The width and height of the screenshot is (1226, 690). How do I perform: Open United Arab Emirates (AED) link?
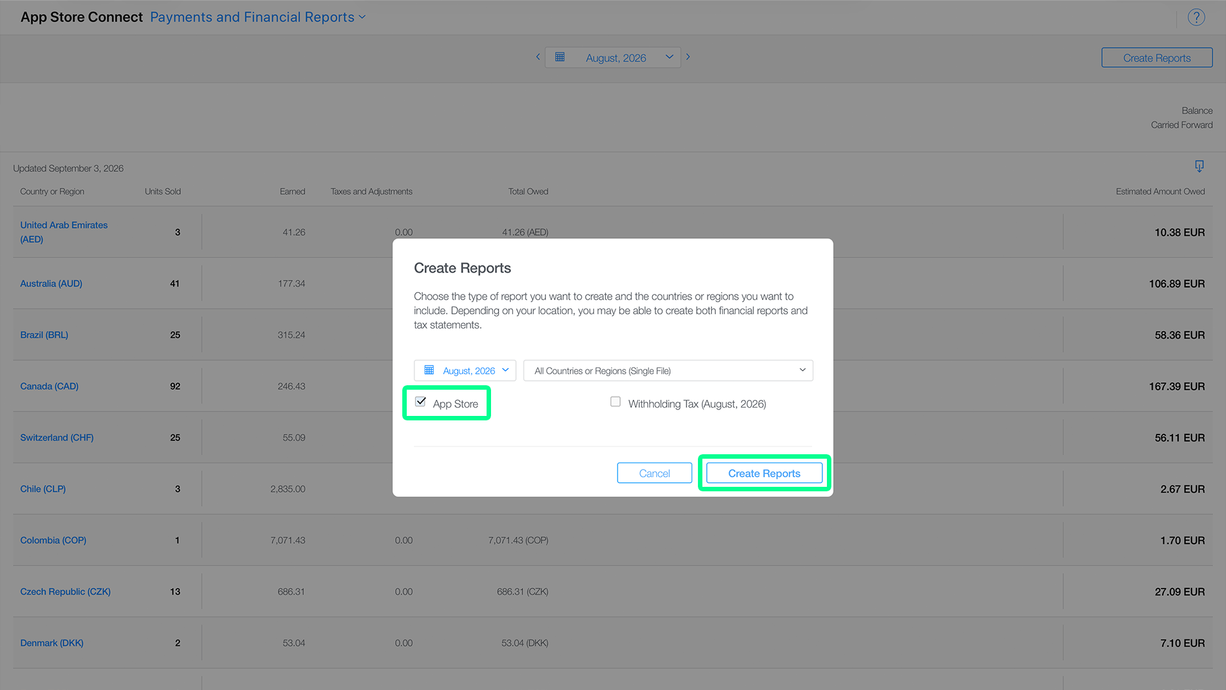click(64, 232)
